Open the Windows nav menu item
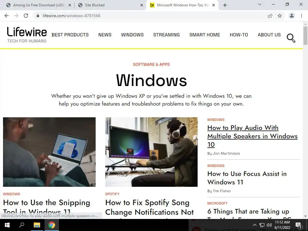 [x=132, y=35]
